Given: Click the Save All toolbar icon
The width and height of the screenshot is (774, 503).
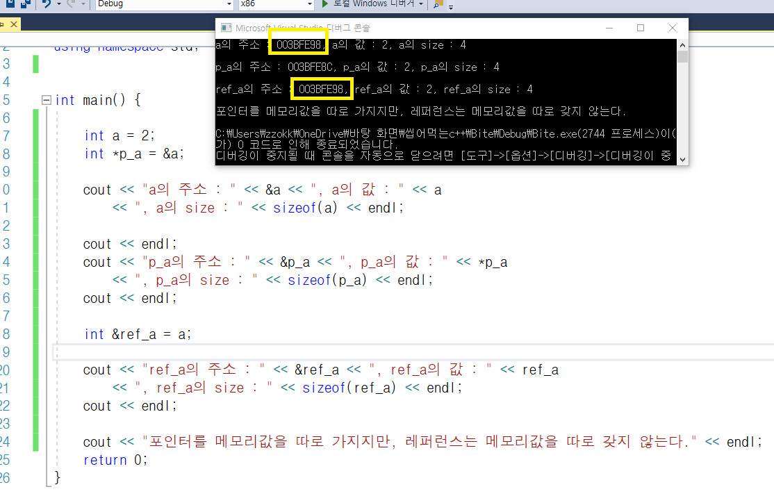Looking at the screenshot, I should [26, 3].
